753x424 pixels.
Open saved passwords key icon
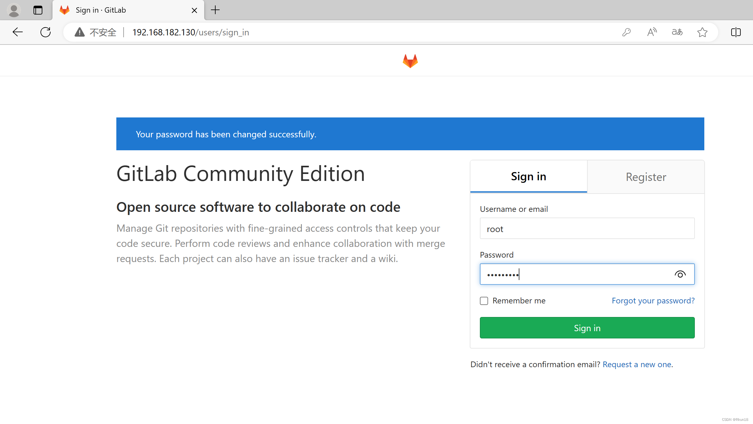pos(627,32)
